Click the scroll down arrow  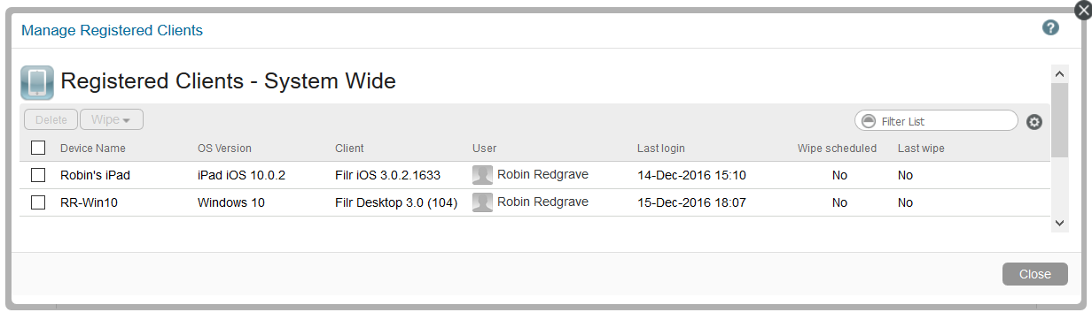1059,224
